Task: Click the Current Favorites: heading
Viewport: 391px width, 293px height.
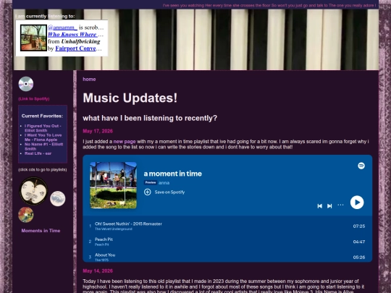Action: [42, 116]
